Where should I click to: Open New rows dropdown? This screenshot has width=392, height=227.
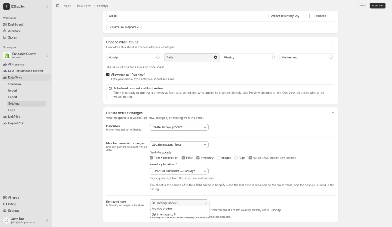tap(179, 127)
